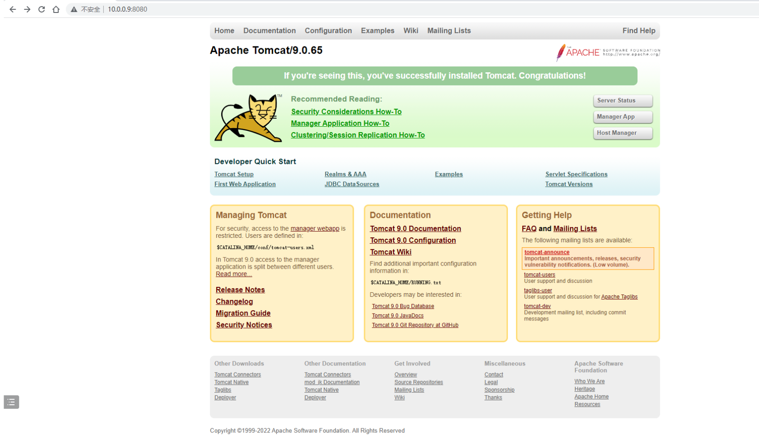Open Tomcat 9.0 Documentation link
The width and height of the screenshot is (759, 440).
(415, 228)
